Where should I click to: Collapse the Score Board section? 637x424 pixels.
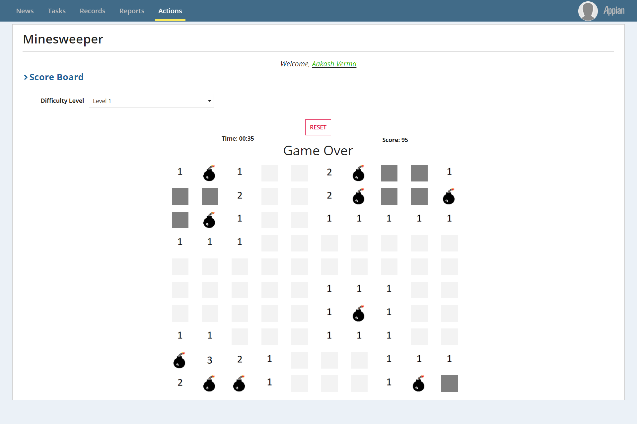point(56,77)
